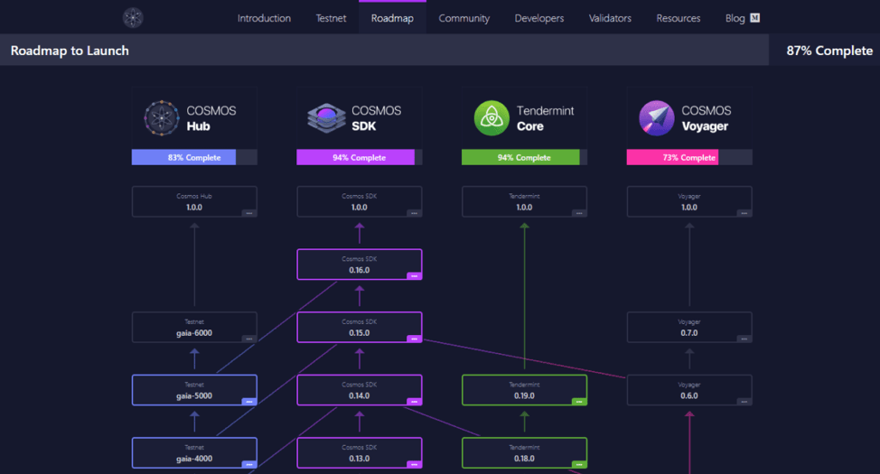Click the Tendermint Core green logo
Image resolution: width=880 pixels, height=474 pixels.
pyautogui.click(x=491, y=117)
